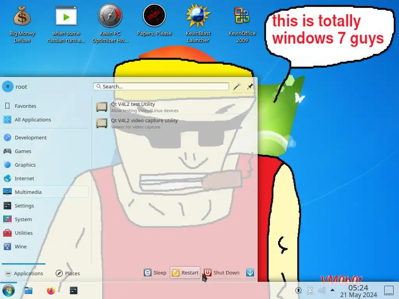Pin the application launcher open
The image size is (399, 299).
[250, 87]
